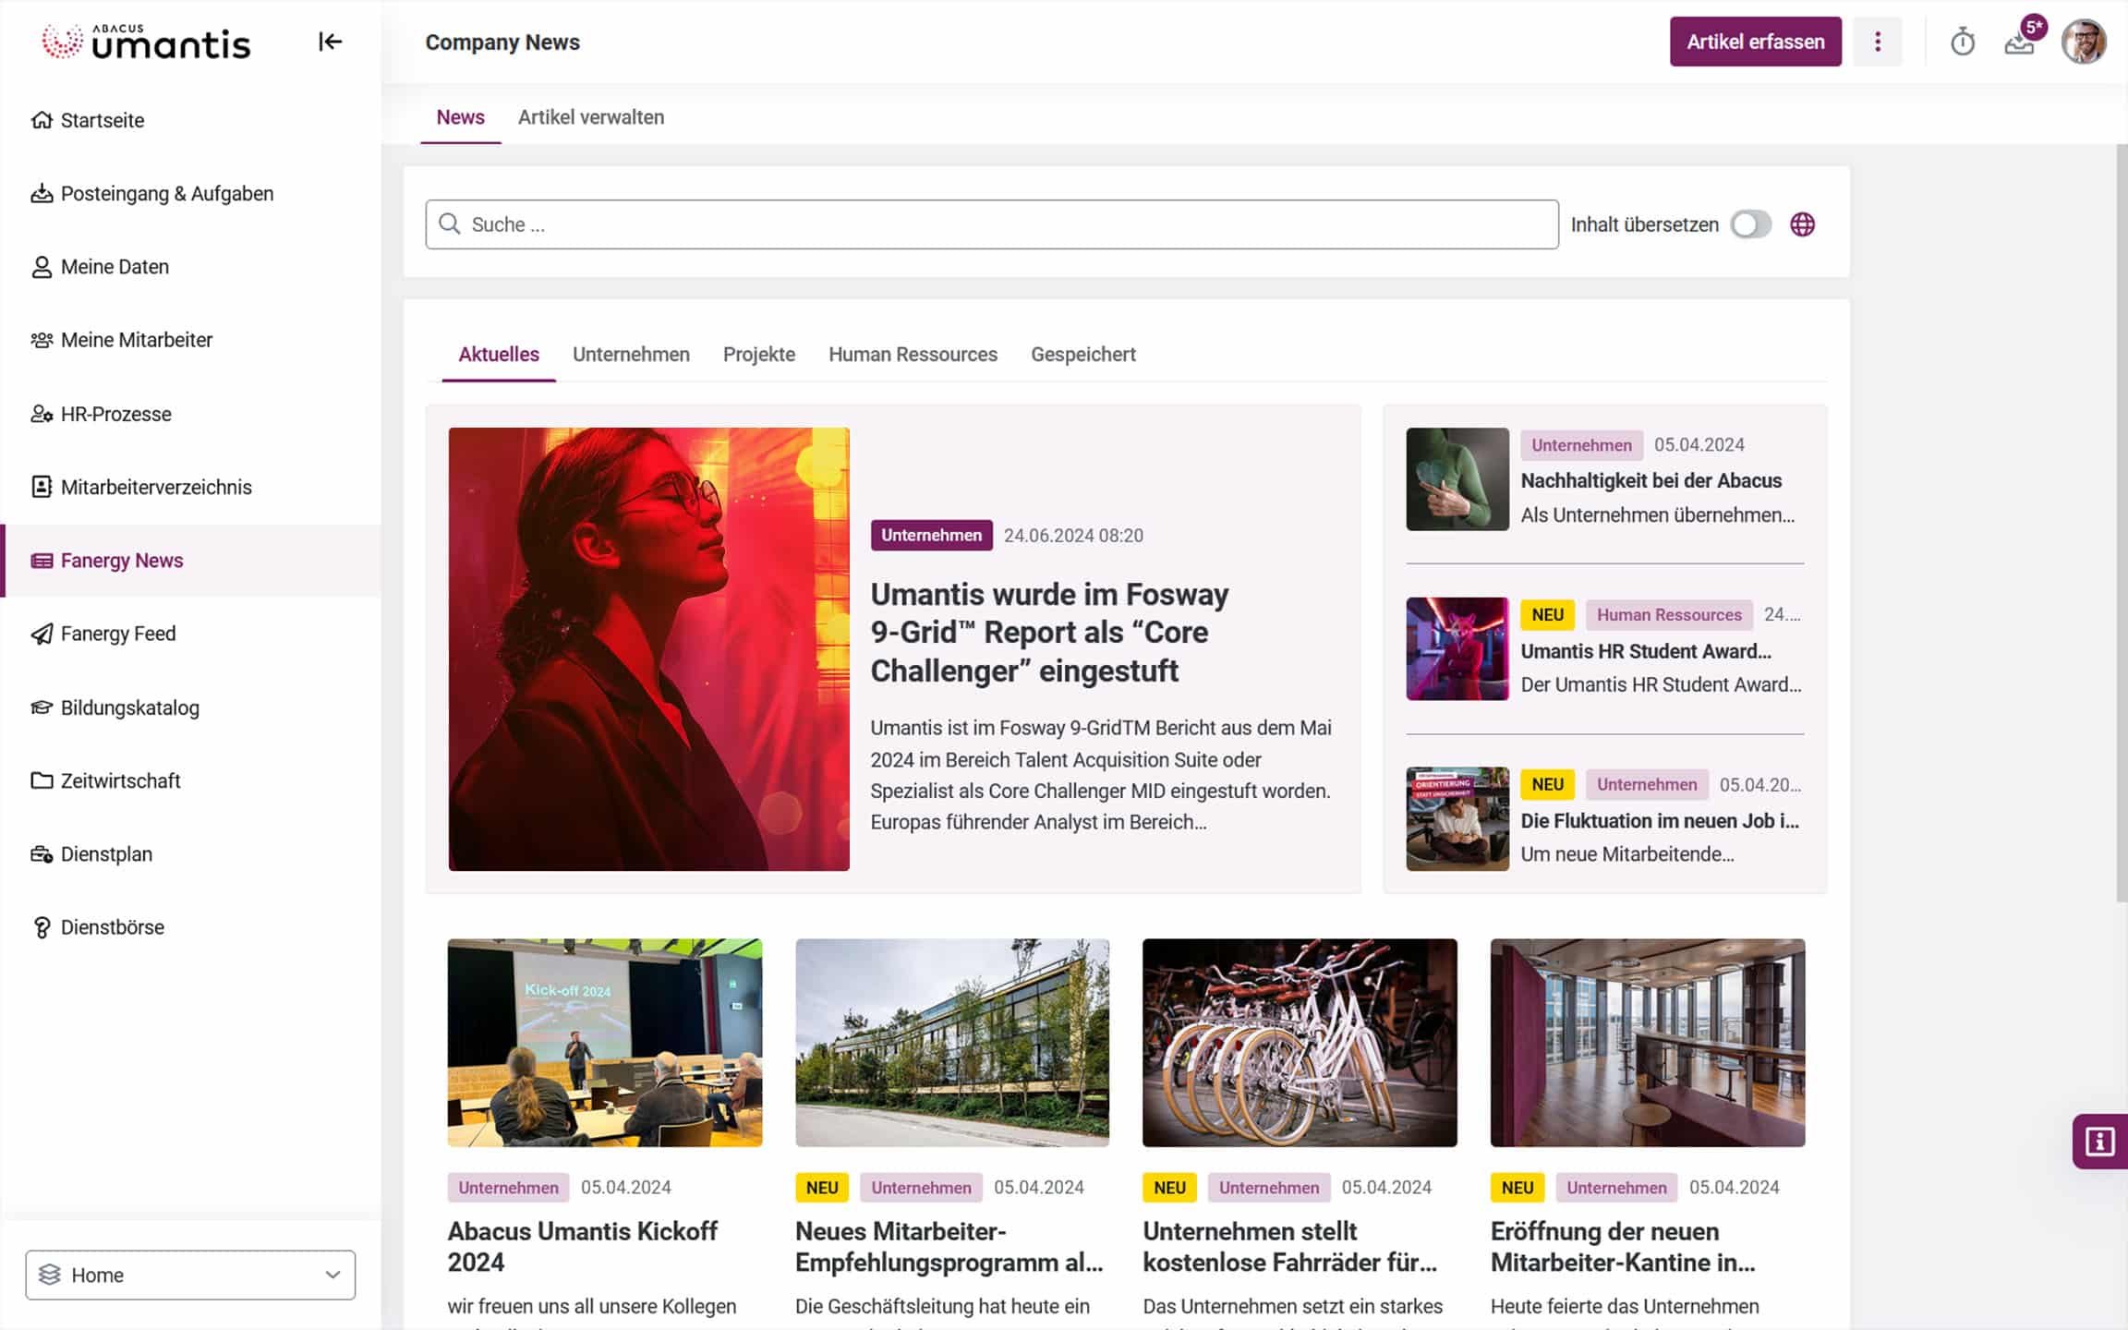Select the Human Ressources category tab
2128x1330 pixels.
click(x=913, y=355)
